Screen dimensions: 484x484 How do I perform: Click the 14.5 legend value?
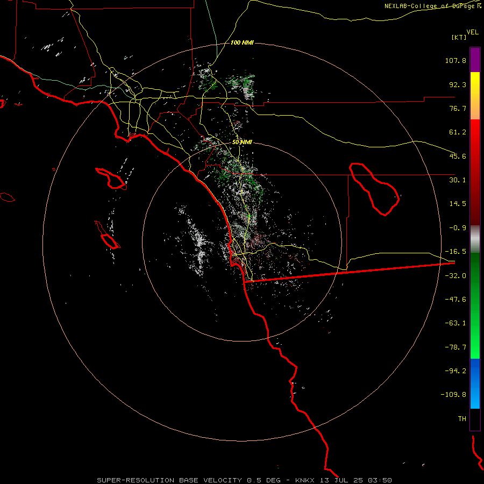pyautogui.click(x=458, y=204)
